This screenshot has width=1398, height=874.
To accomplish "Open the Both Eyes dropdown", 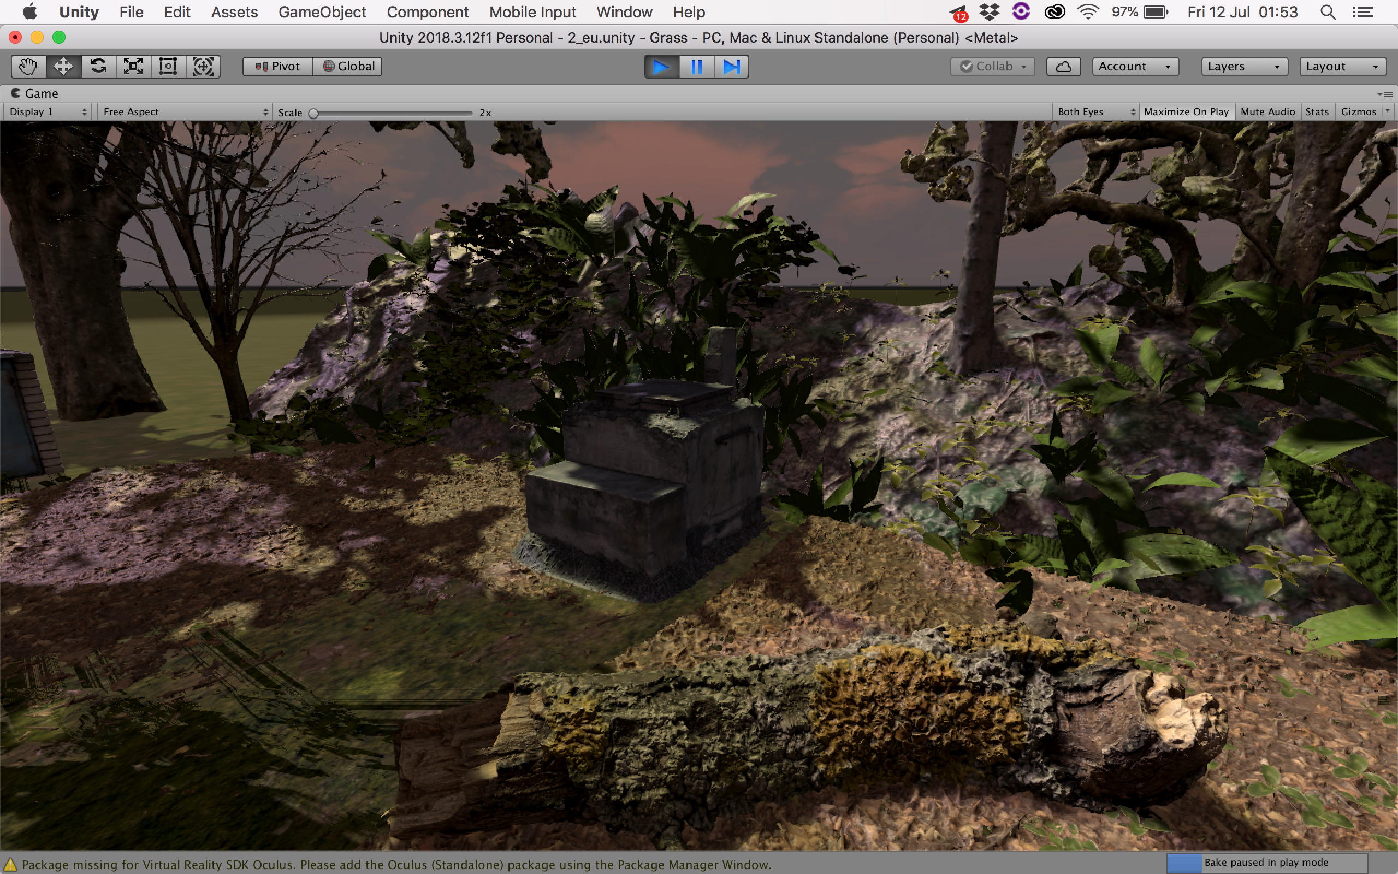I will click(x=1096, y=111).
